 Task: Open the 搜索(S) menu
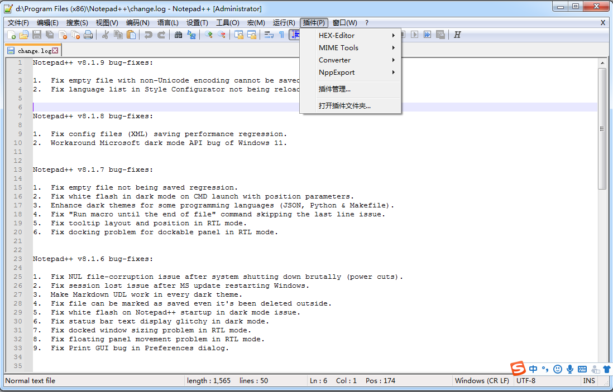click(77, 23)
